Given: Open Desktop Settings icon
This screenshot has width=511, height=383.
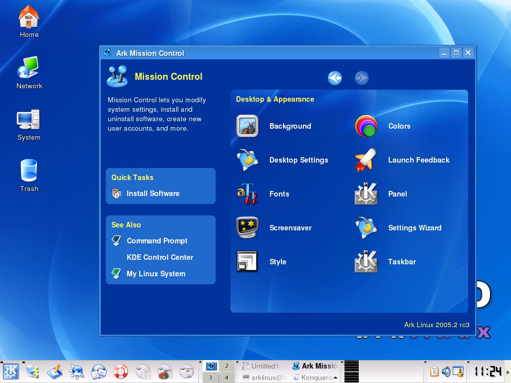Looking at the screenshot, I should point(248,160).
